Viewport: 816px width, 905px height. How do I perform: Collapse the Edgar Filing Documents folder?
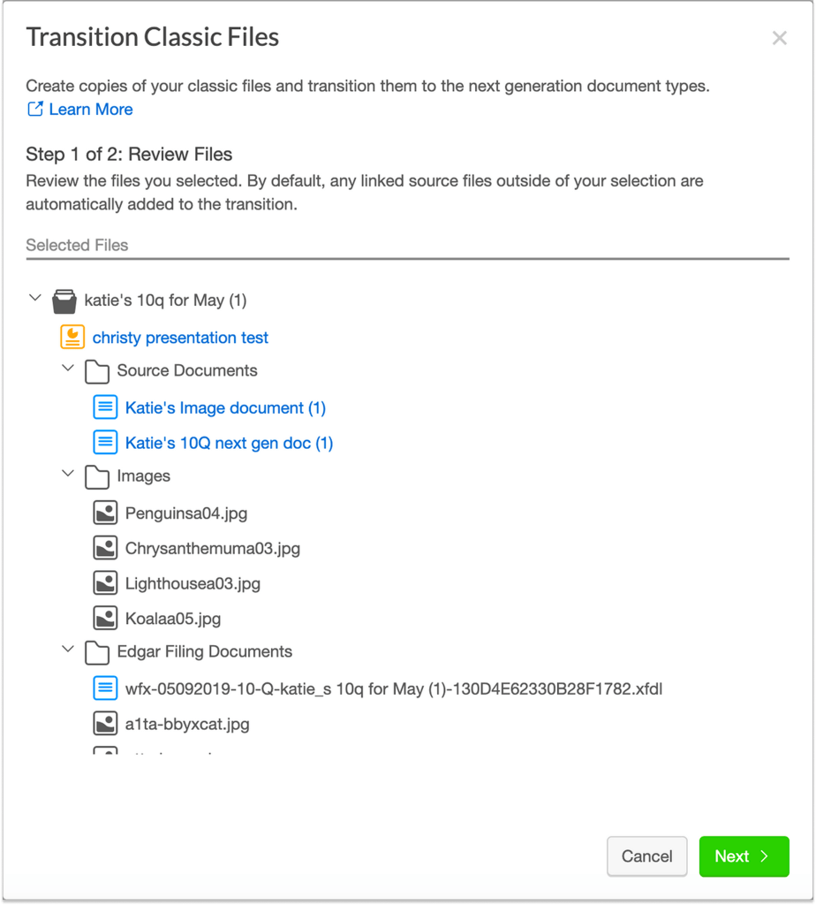[68, 650]
